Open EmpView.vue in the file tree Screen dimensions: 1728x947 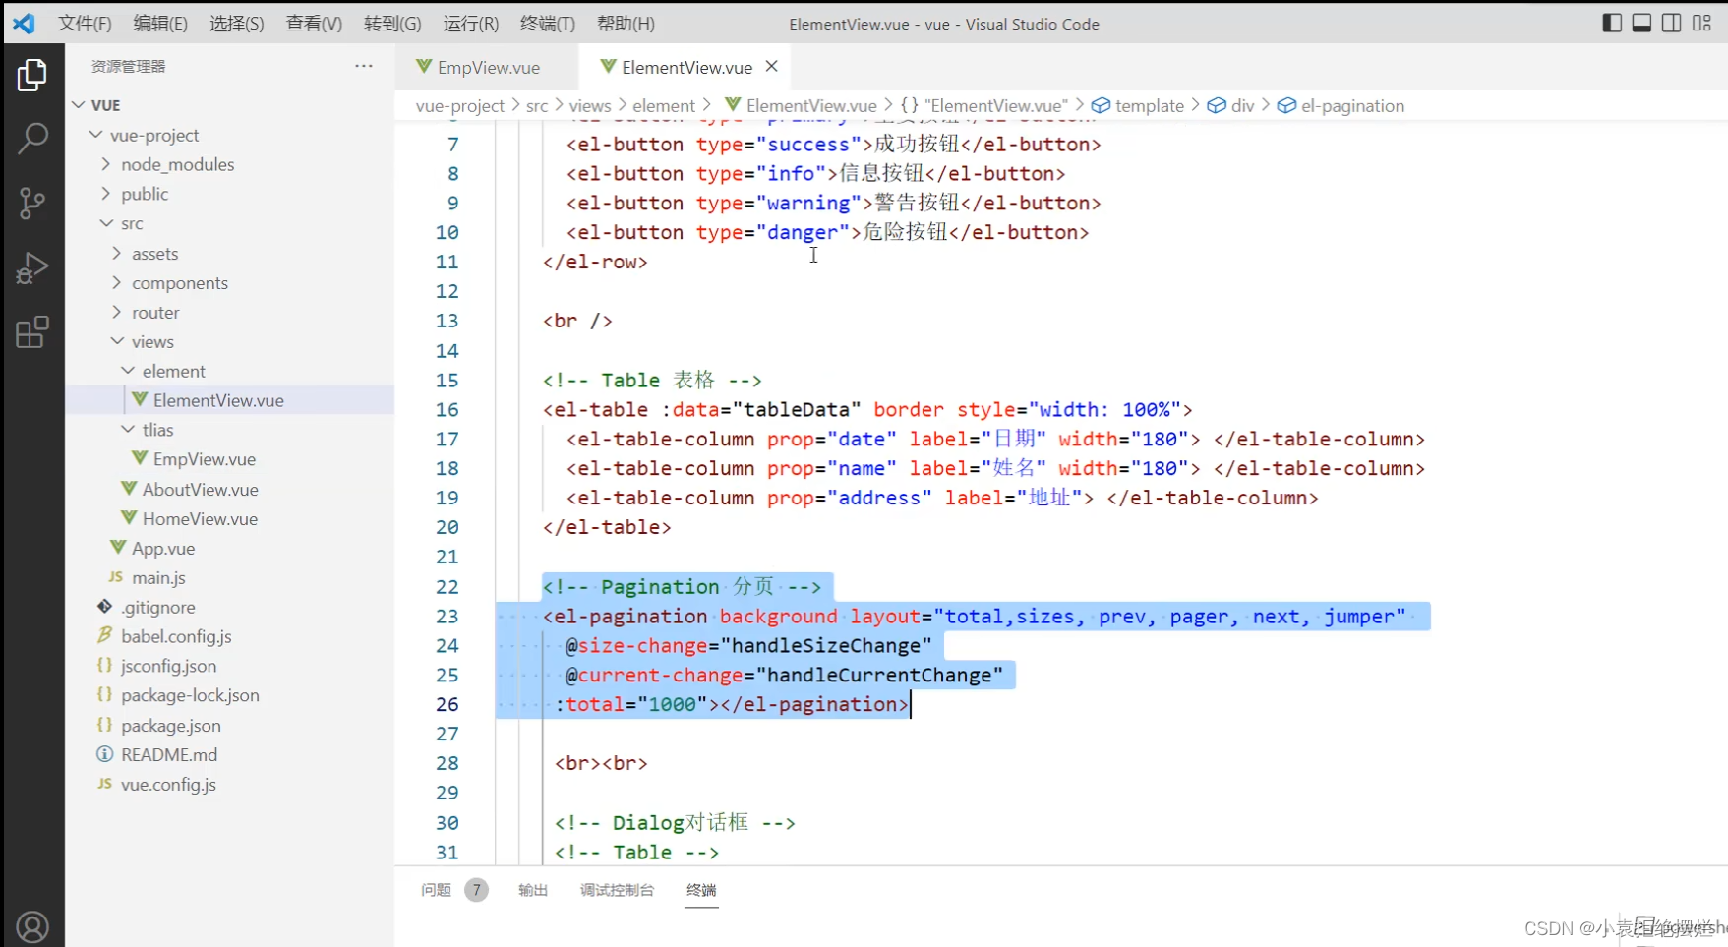pos(230,459)
